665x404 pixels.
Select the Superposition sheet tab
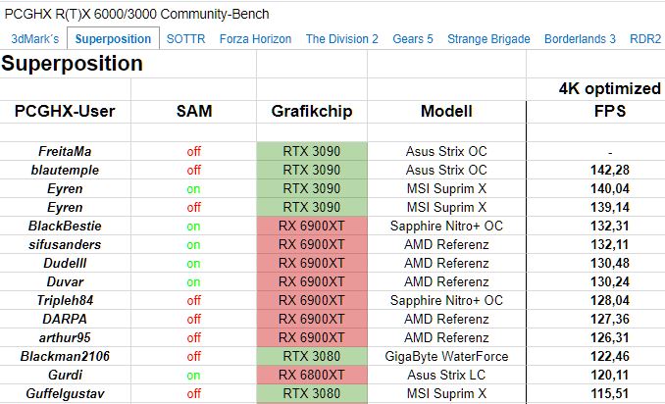[113, 39]
